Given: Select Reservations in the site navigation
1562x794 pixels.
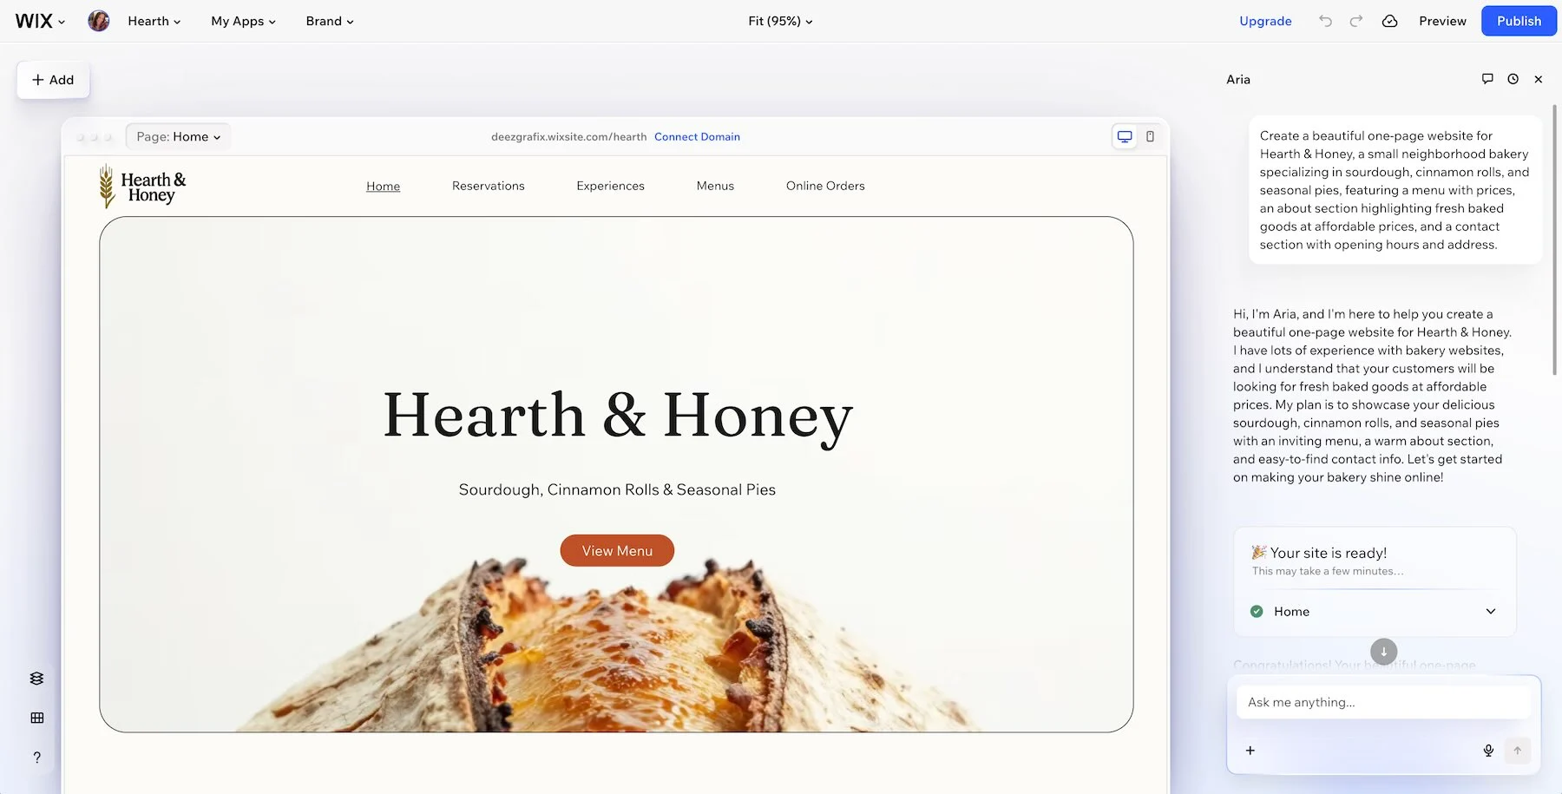Looking at the screenshot, I should [x=489, y=186].
